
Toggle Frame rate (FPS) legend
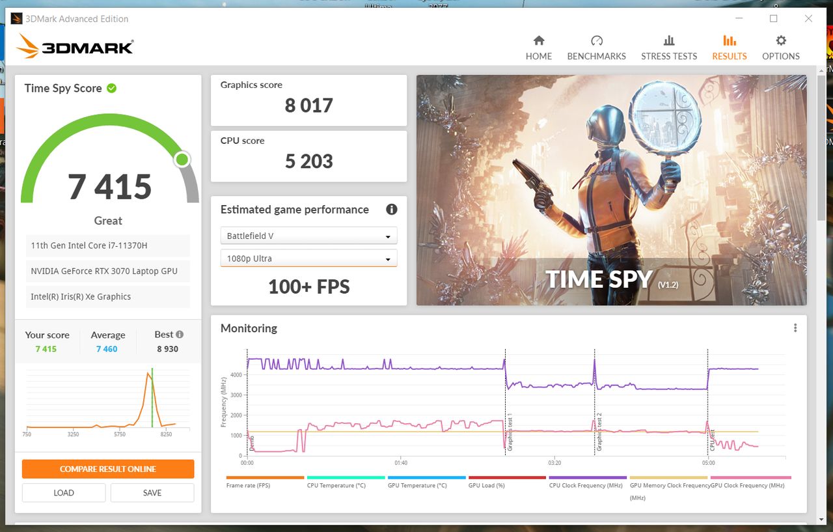point(265,482)
